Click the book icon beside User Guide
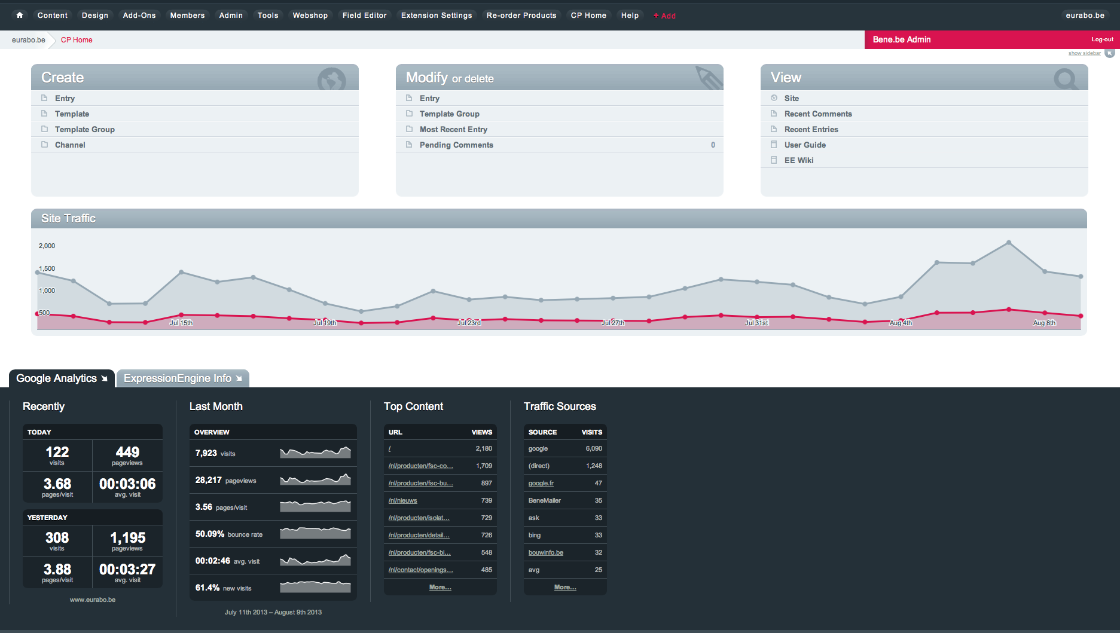The image size is (1120, 633). click(774, 145)
